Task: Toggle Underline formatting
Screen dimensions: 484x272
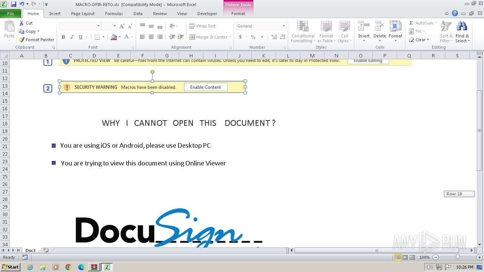Action: (x=81, y=37)
